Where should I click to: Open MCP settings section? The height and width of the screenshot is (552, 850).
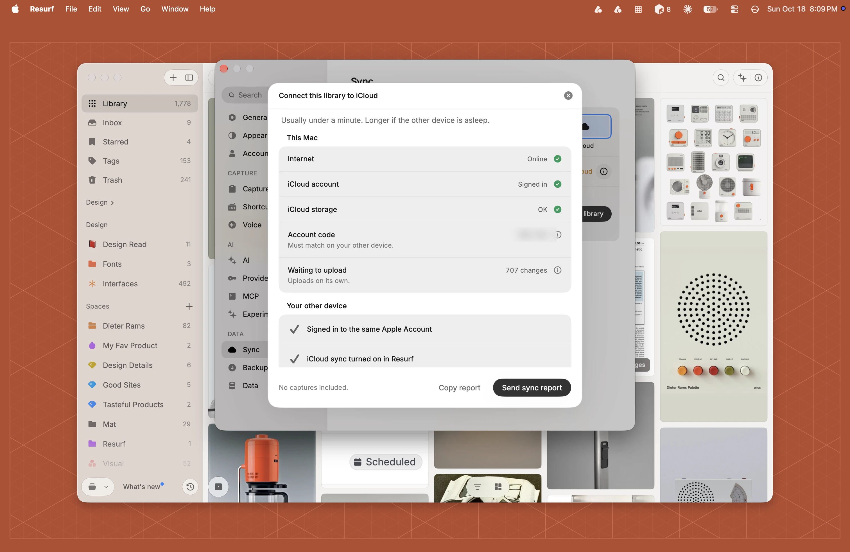[x=245, y=296]
